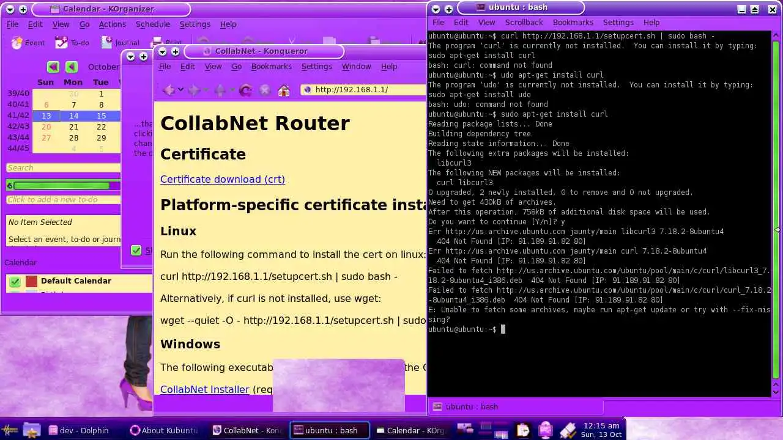Open back history dropdown arrow in Konqueror
This screenshot has width=783, height=440.
(x=179, y=90)
